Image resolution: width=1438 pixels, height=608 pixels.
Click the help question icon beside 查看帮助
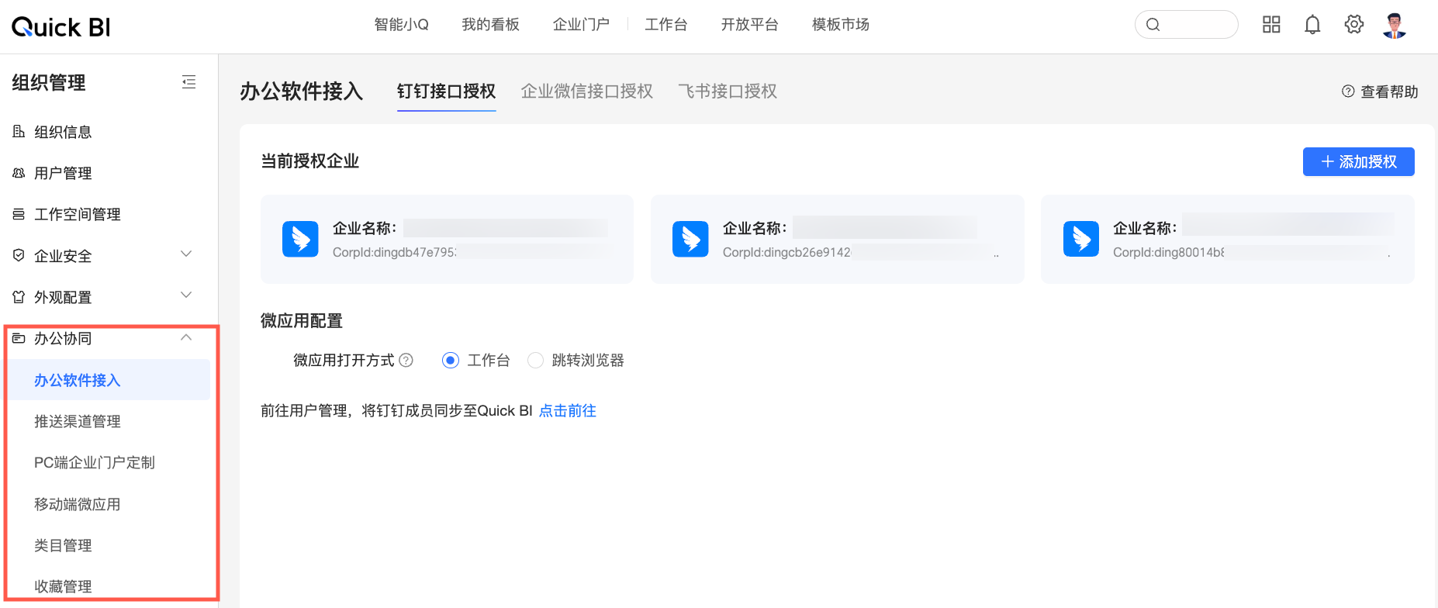[1348, 92]
